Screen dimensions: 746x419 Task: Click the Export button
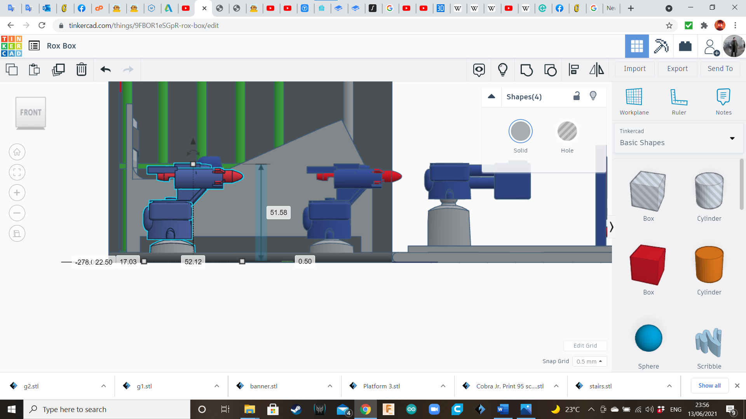point(677,69)
